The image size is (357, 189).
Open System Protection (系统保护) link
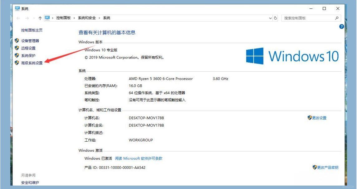click(28, 55)
